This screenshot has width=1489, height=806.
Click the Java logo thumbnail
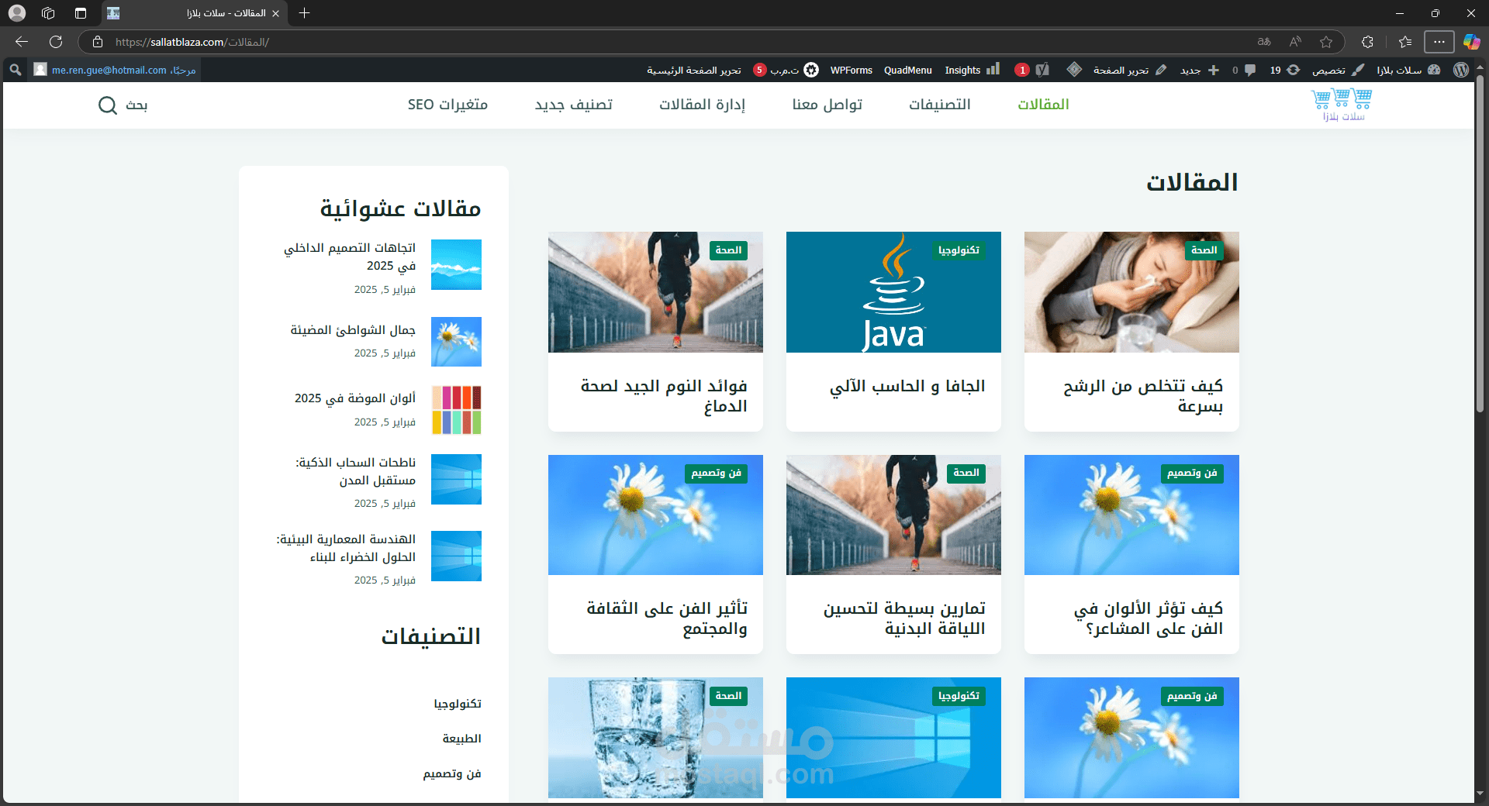tap(893, 292)
